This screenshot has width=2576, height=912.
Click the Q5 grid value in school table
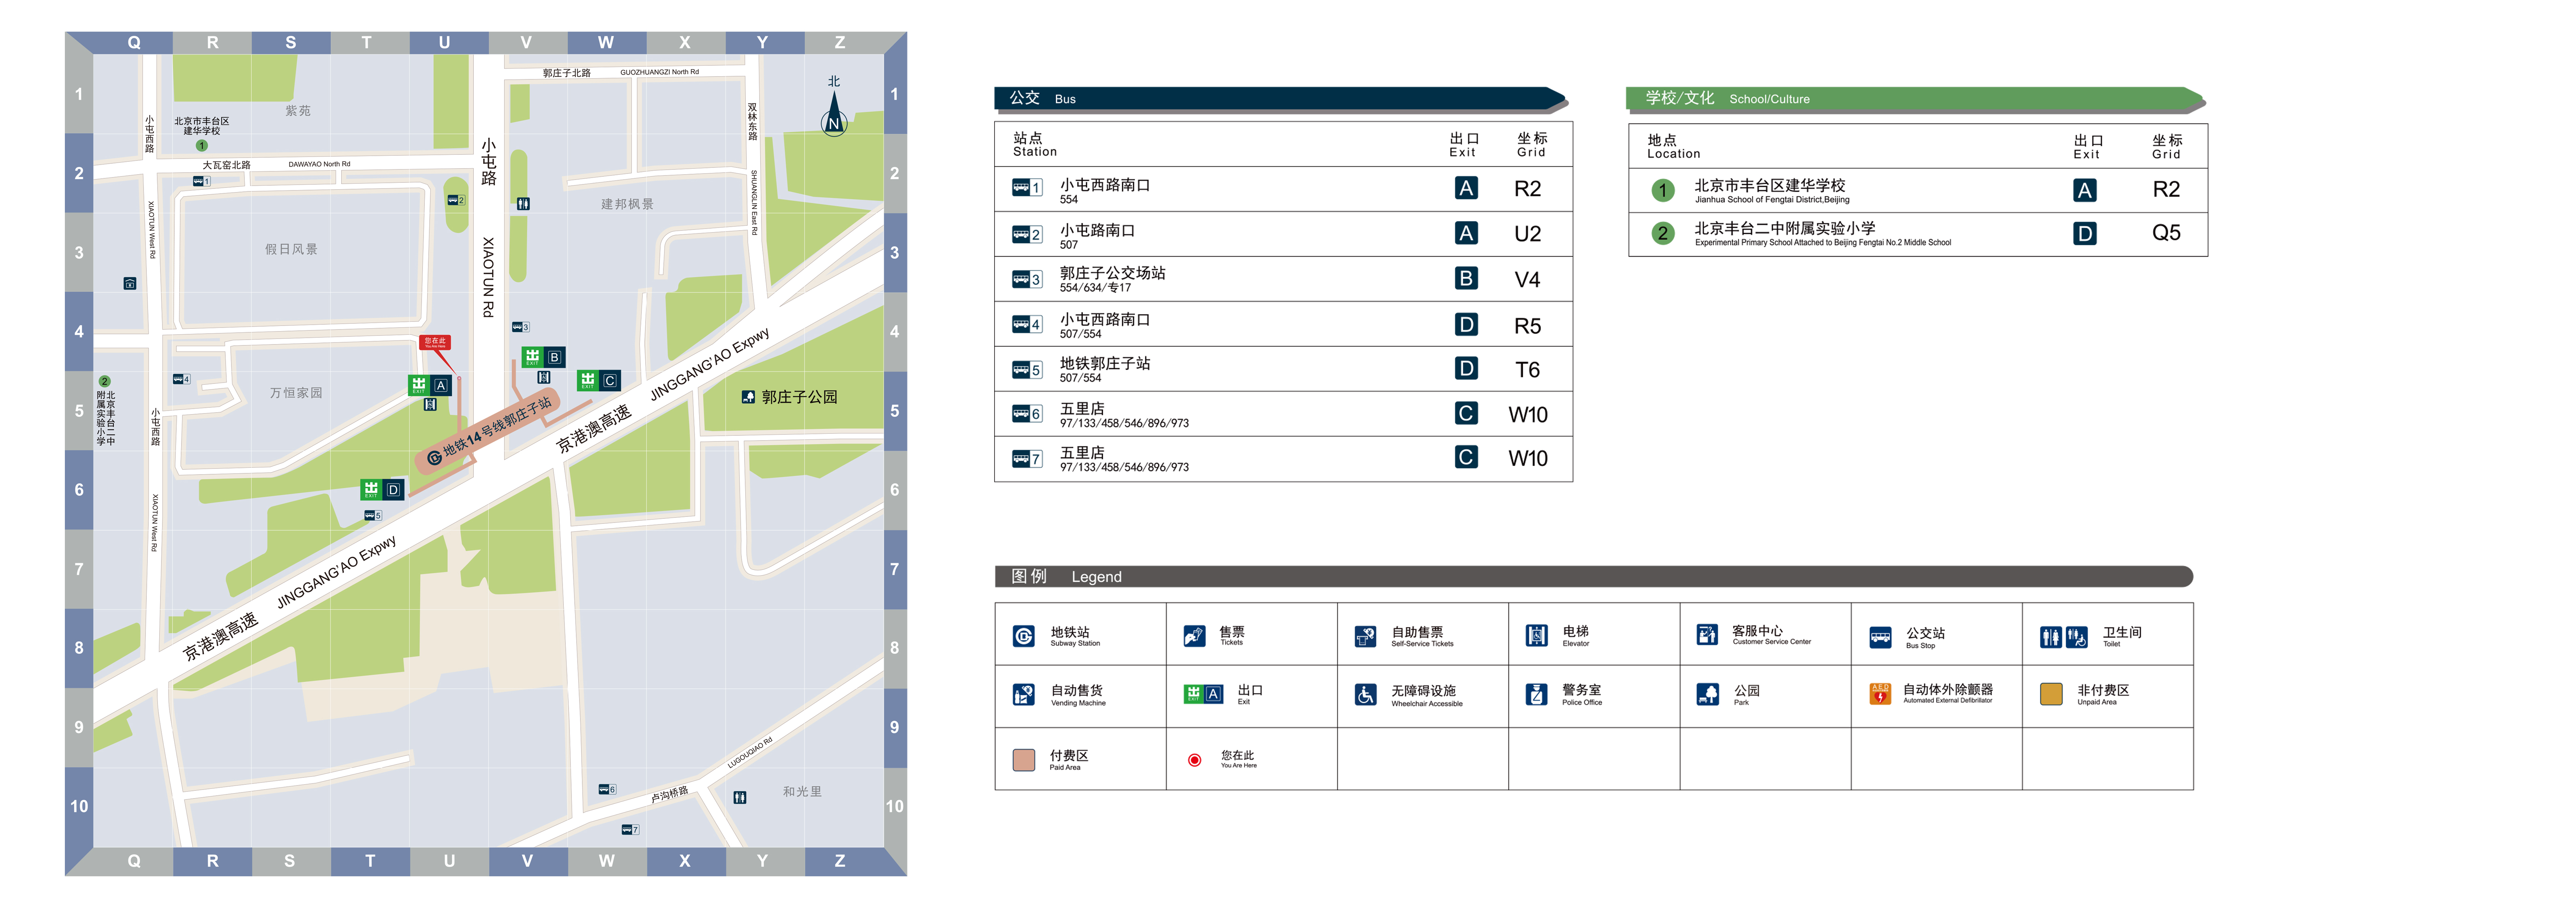click(2166, 233)
